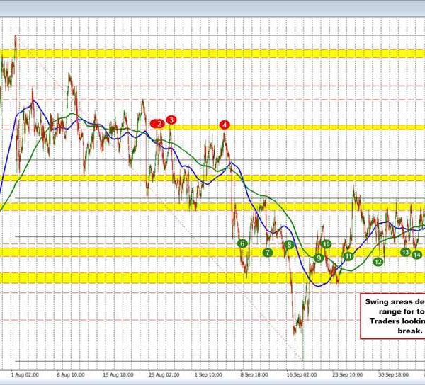Click the Swing areas annotation text box
The image size is (425, 385).
point(392,316)
